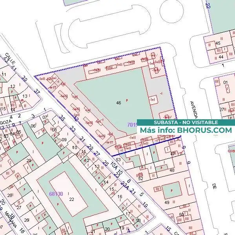Select the large green parcel numbered 46
Image resolution: width=235 pixels, height=235 pixels.
[118, 103]
